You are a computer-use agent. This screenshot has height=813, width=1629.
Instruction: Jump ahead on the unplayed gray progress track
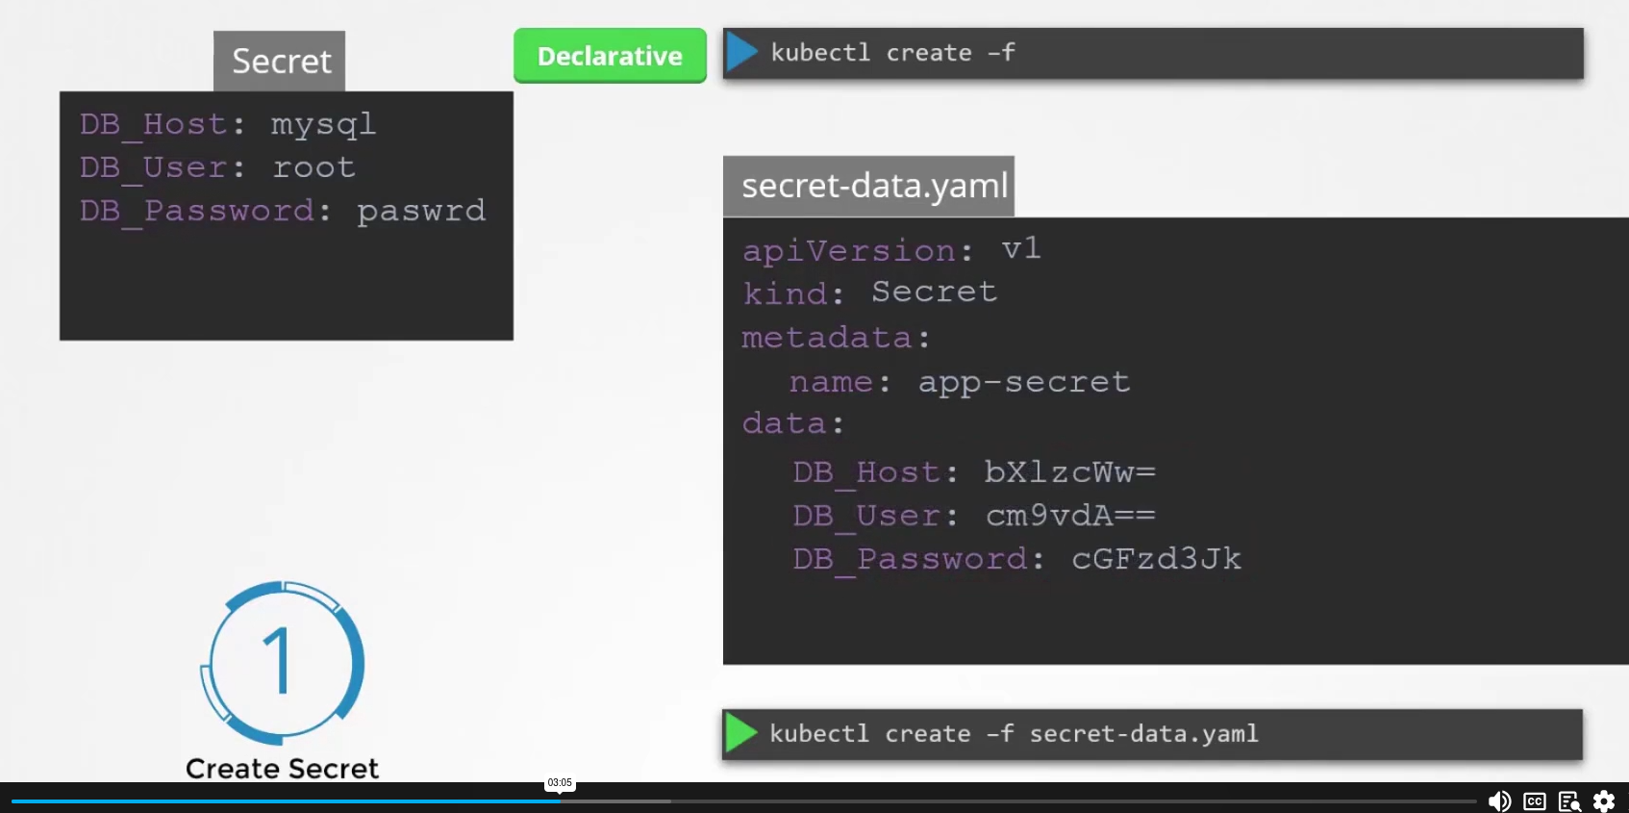(1058, 800)
